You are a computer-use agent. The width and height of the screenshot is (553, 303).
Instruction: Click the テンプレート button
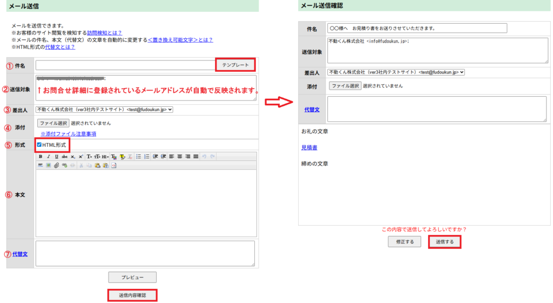click(235, 65)
